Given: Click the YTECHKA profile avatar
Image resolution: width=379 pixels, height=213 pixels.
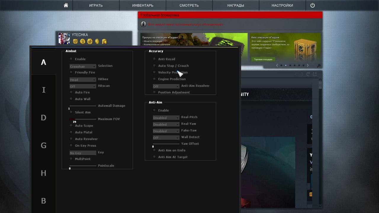Looking at the screenshot, I should point(64,38).
